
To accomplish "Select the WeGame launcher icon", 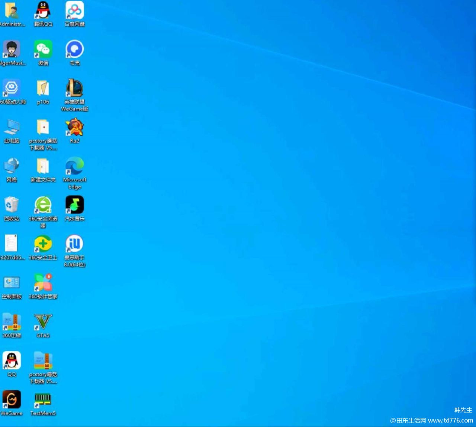I will (12, 400).
